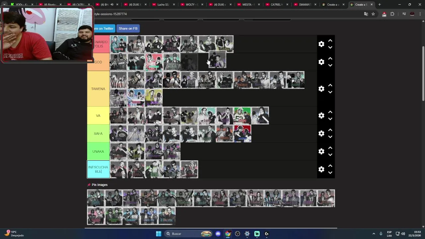Screen dimensions: 425x239
Task: Move GOD tier row down
Action: [330, 65]
